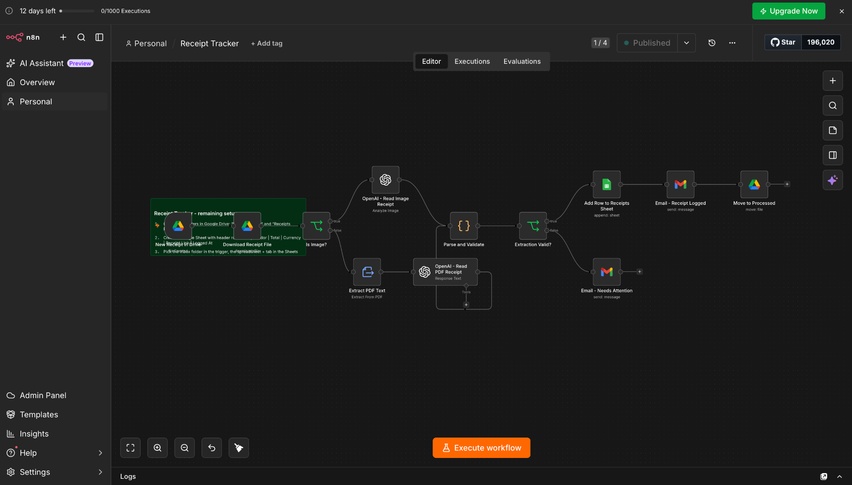This screenshot has width=852, height=485.
Task: Open trial info circle icon
Action: [9, 11]
